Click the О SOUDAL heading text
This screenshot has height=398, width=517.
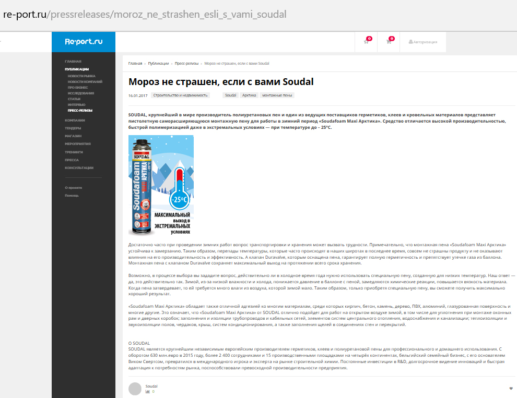pos(139,343)
